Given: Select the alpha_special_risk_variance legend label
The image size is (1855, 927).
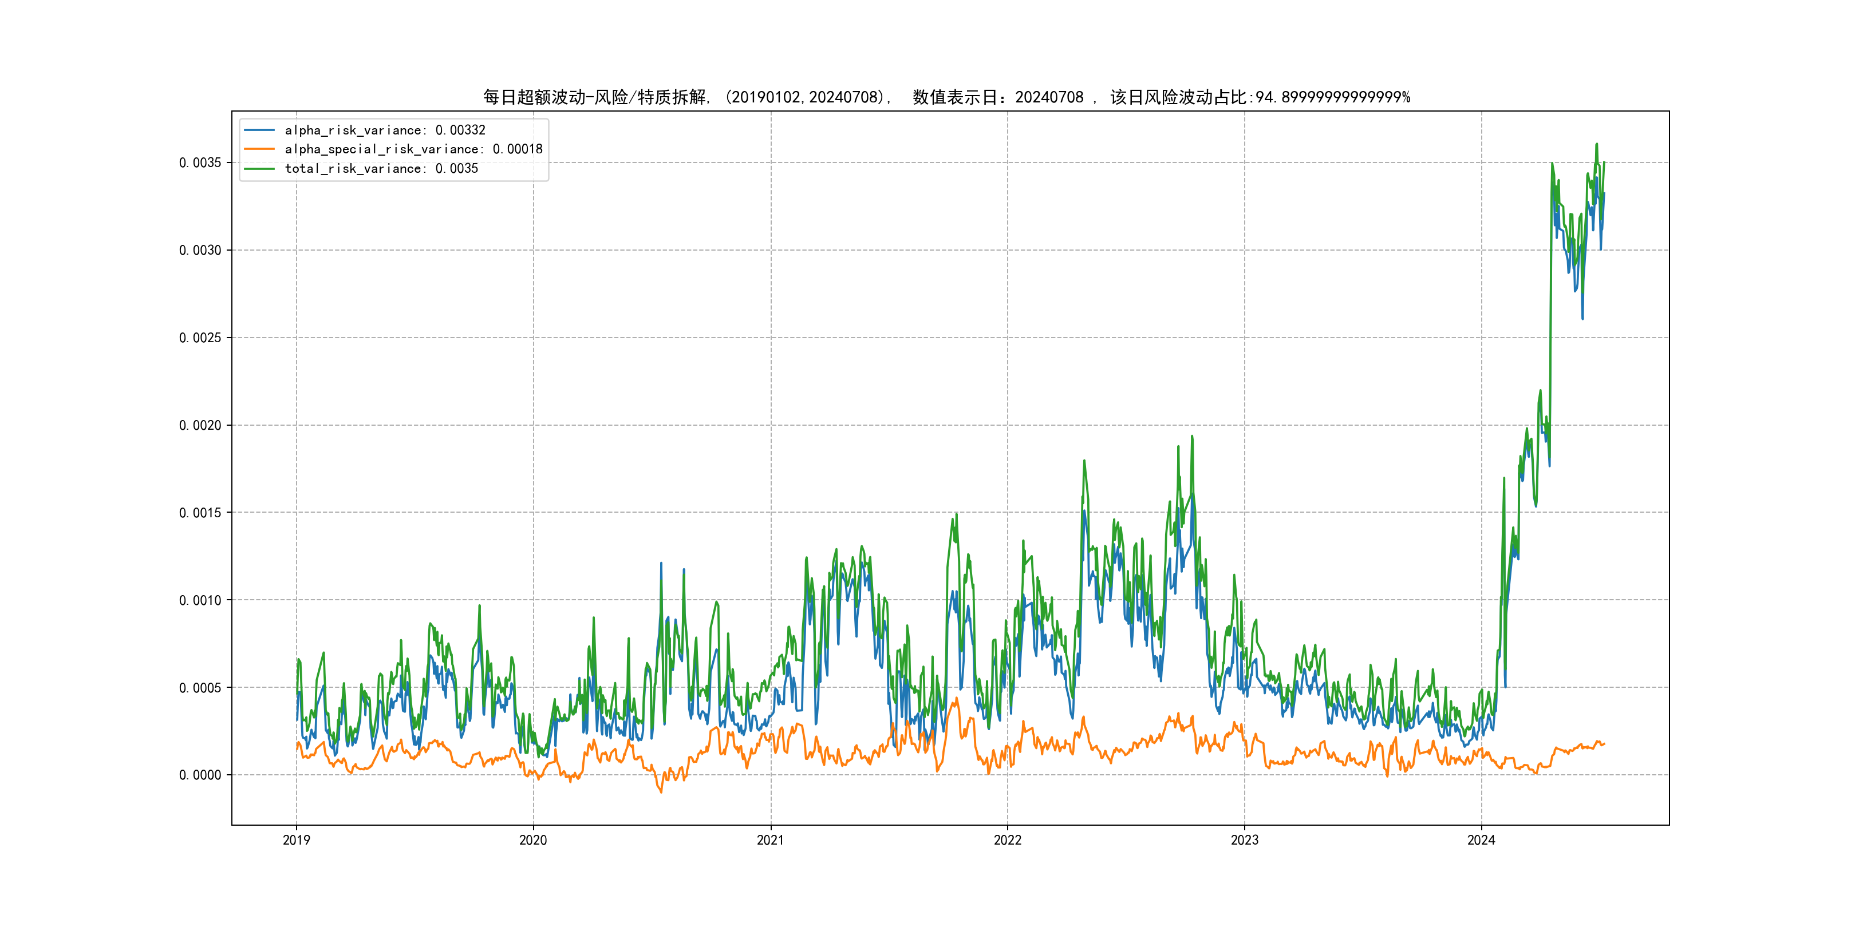Looking at the screenshot, I should tap(413, 149).
